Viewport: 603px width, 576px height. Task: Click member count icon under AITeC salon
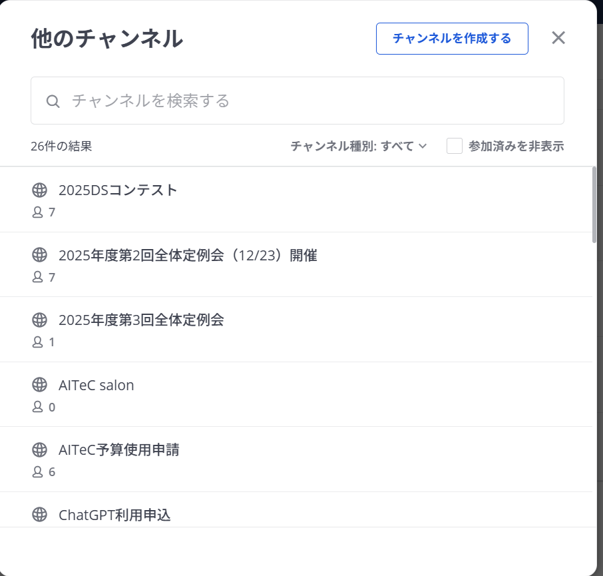(x=37, y=407)
